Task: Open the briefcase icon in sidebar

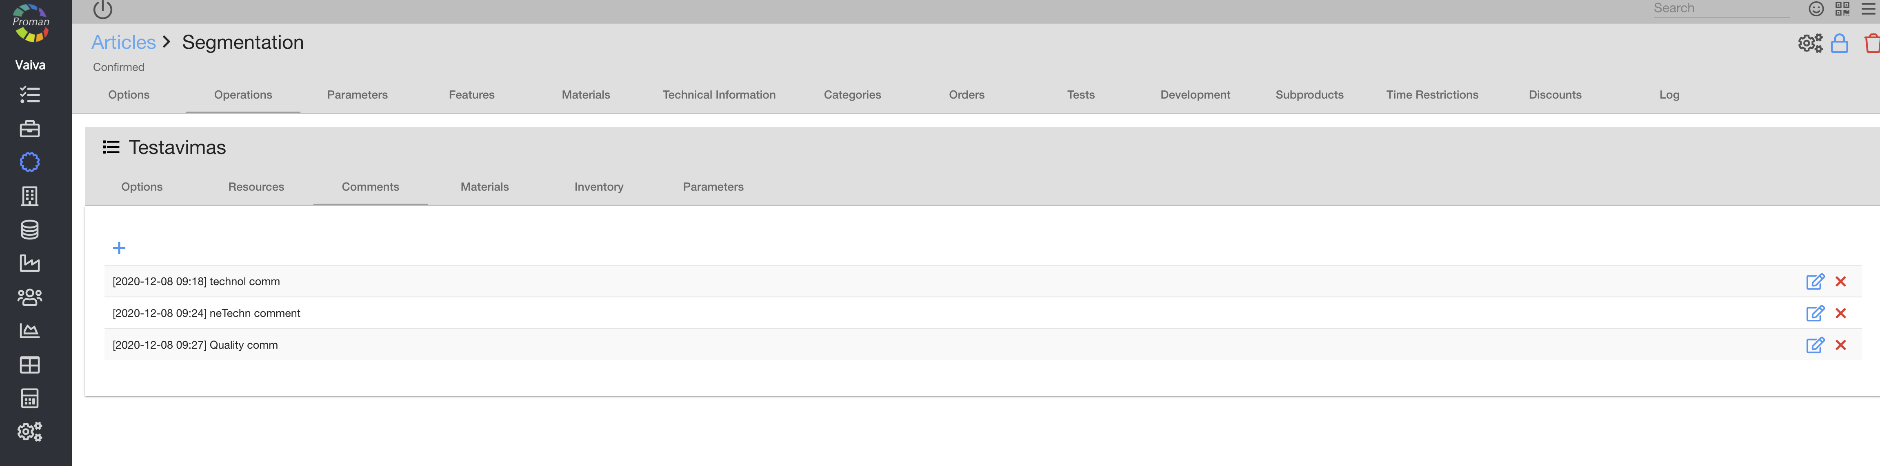Action: [x=30, y=129]
